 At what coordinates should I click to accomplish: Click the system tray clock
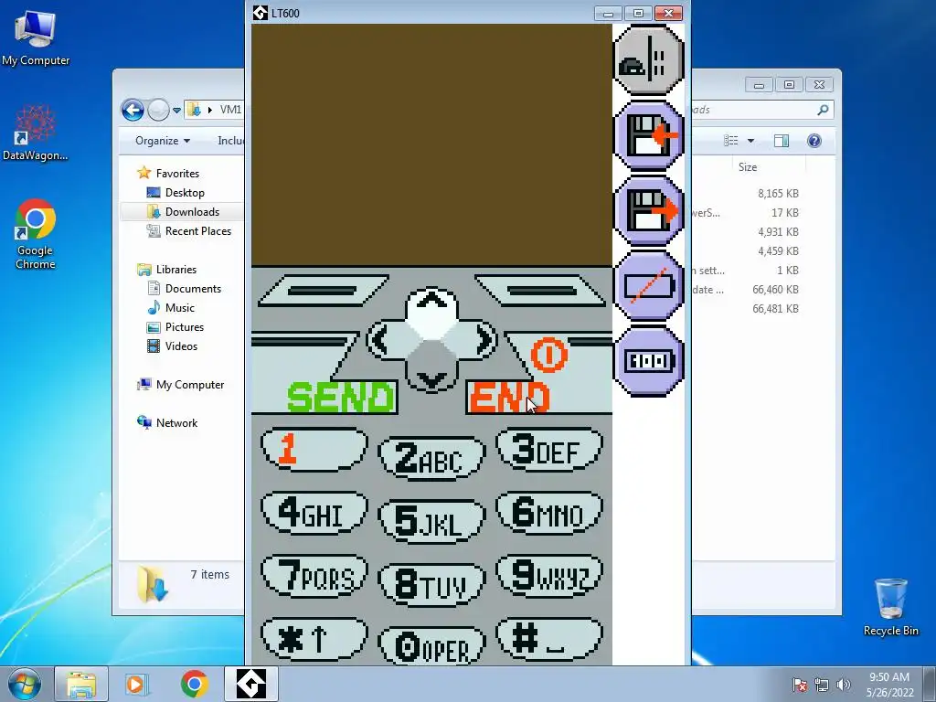(x=889, y=685)
